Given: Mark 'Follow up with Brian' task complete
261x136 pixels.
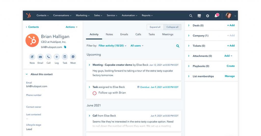Looking at the screenshot, I should [x=95, y=93].
